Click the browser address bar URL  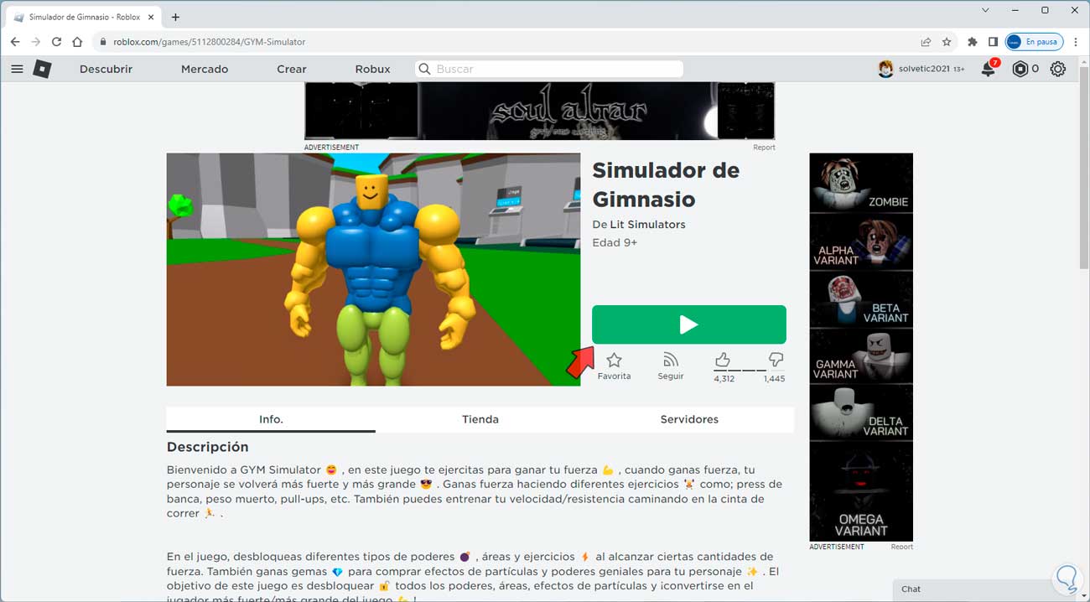[210, 42]
